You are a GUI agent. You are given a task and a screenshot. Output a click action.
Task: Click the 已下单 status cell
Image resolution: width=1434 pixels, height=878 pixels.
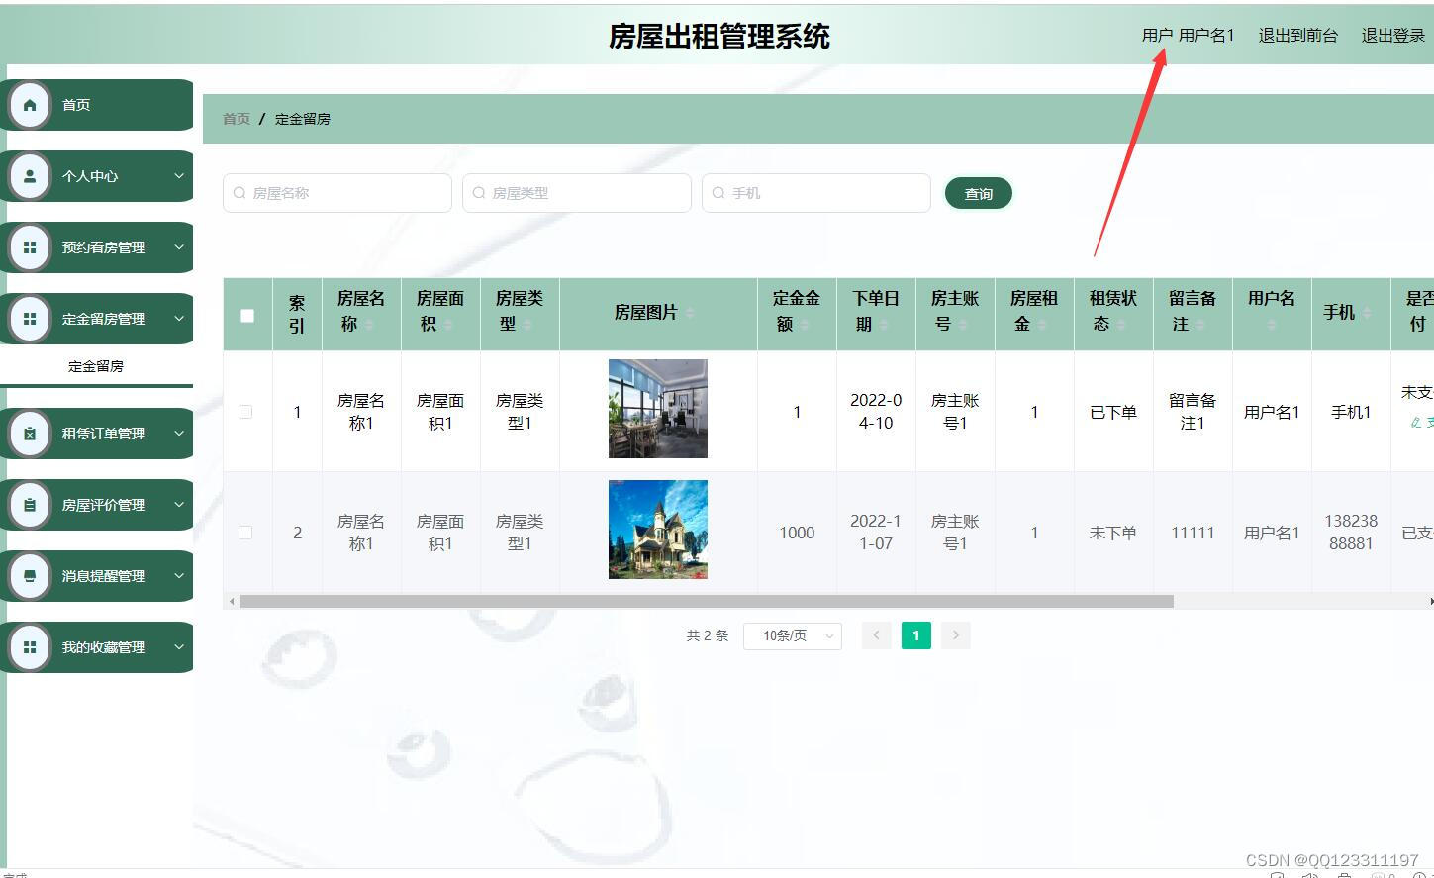[1113, 412]
